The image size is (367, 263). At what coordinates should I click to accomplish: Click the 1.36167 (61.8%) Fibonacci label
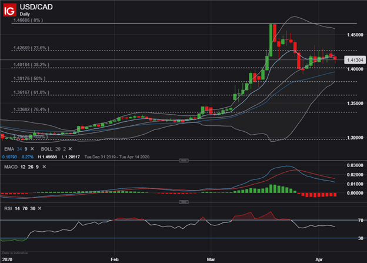point(31,92)
